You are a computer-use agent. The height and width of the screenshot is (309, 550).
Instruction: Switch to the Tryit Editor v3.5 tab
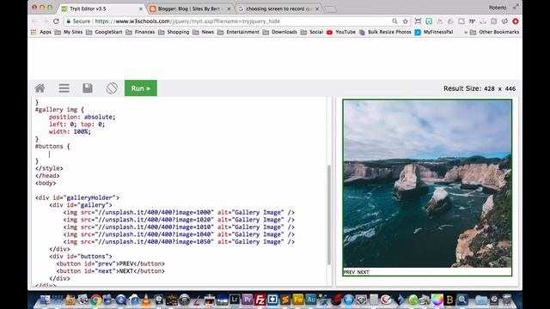tap(101, 9)
